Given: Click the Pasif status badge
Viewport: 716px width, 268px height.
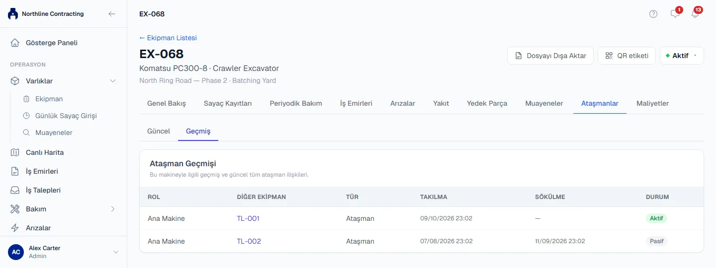Looking at the screenshot, I should coord(656,241).
